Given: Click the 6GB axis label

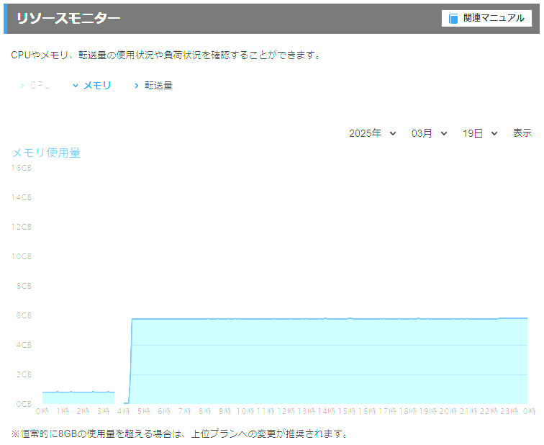Looking at the screenshot, I should (x=24, y=315).
